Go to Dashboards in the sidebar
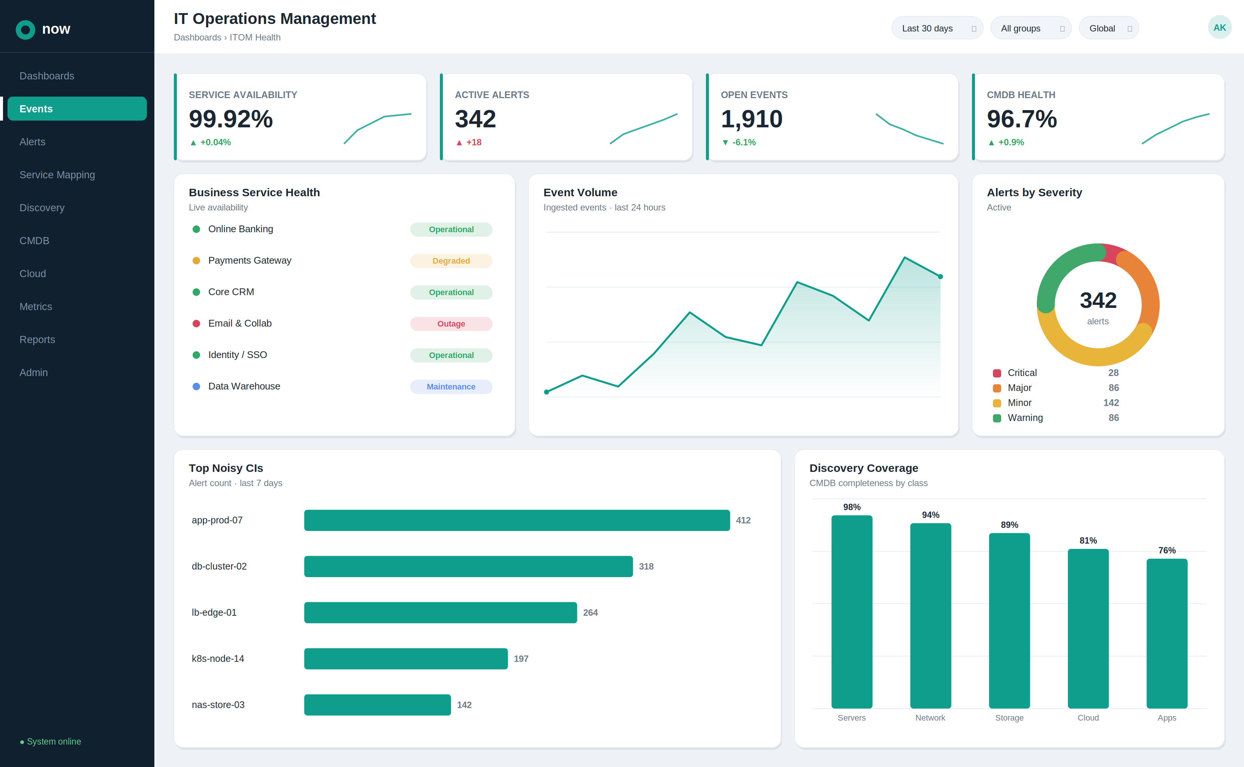Screen dimensions: 1244x767 (x=77, y=76)
